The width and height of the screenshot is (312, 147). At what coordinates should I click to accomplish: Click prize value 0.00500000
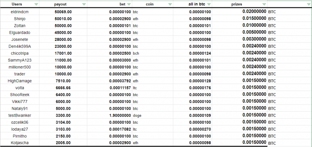click(254, 32)
